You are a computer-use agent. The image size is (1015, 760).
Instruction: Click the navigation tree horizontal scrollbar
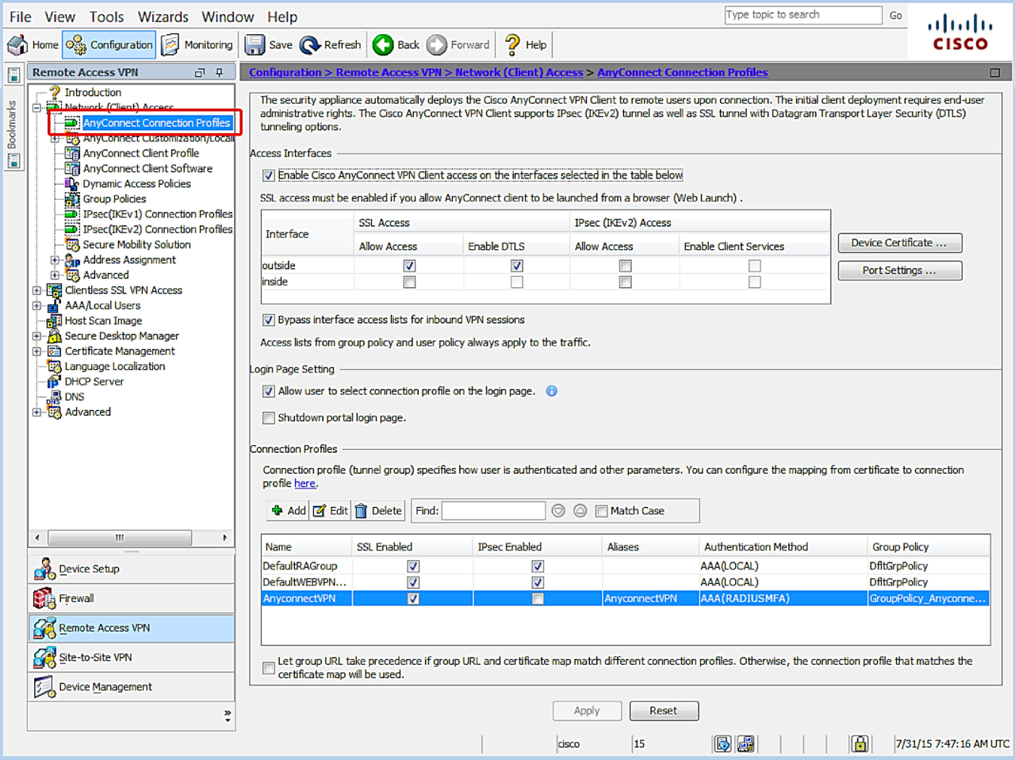pyautogui.click(x=119, y=538)
